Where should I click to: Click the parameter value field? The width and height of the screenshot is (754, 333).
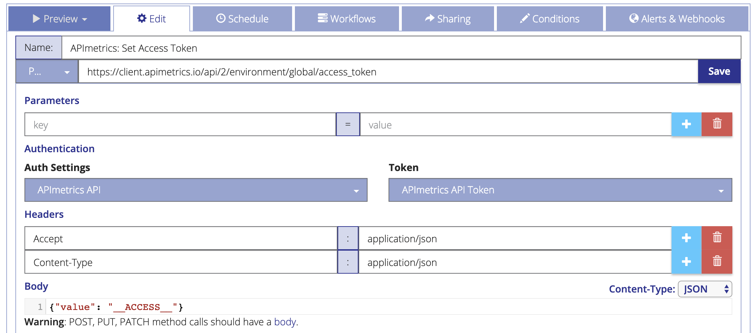click(x=516, y=125)
